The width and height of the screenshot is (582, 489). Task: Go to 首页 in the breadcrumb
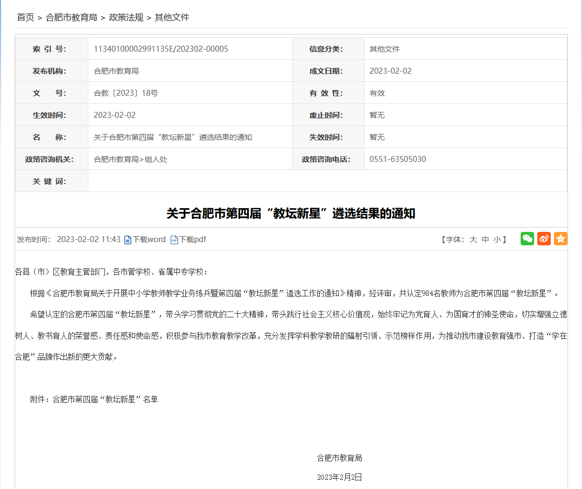[x=26, y=17]
